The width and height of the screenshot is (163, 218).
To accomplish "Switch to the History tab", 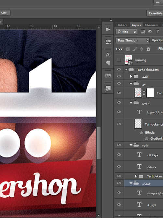I will tap(122, 25).
